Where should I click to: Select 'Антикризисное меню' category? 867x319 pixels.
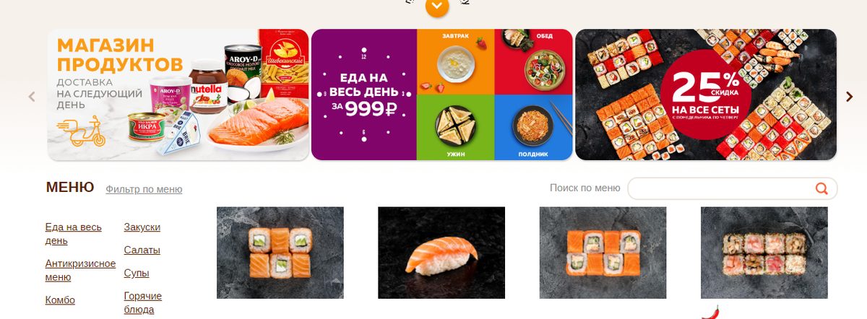pyautogui.click(x=80, y=270)
